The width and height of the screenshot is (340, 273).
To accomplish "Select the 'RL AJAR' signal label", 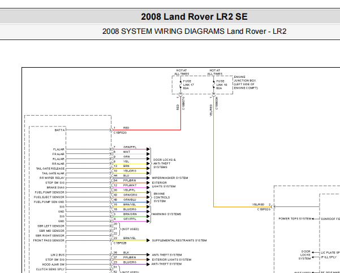I will (58, 159).
